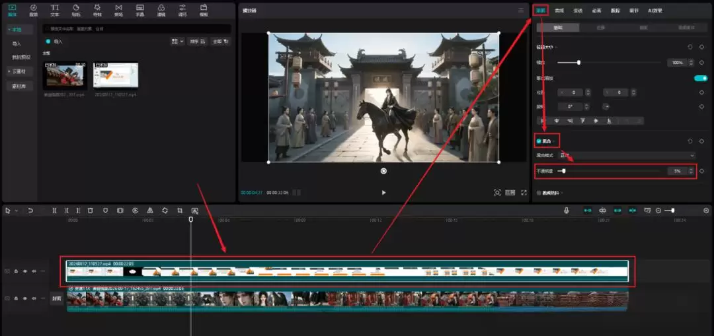Viewport: 714px width, 336px height.
Task: Click the scale 100% value field
Action: tap(678, 62)
